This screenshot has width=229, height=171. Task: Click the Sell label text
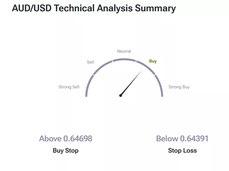point(90,62)
